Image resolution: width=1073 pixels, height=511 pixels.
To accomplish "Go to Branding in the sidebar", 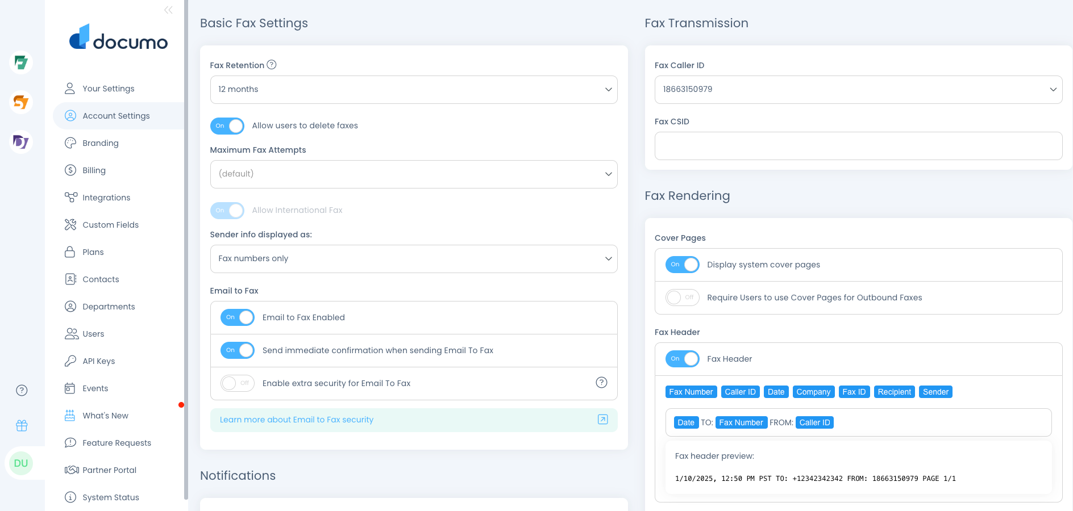I will 101,143.
